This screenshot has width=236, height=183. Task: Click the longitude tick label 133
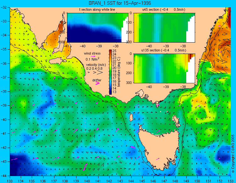10,181
